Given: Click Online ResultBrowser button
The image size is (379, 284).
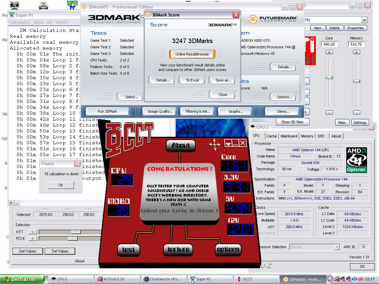Looking at the screenshot, I should (x=192, y=54).
